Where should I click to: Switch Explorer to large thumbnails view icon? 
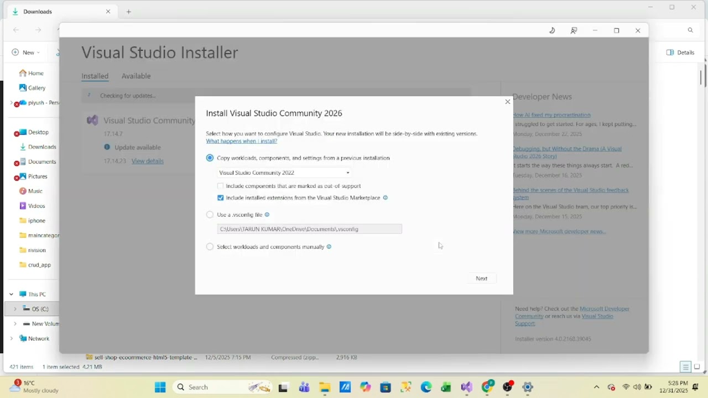[x=697, y=367]
